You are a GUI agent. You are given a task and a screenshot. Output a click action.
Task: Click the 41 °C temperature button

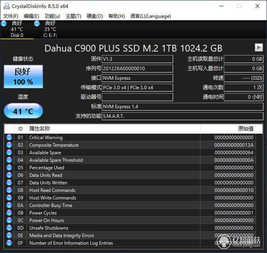pos(23,111)
